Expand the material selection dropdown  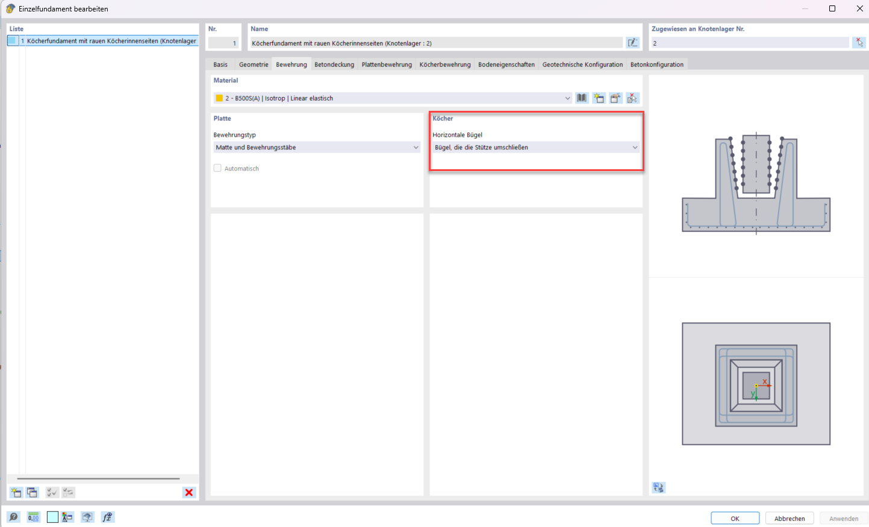pyautogui.click(x=567, y=98)
